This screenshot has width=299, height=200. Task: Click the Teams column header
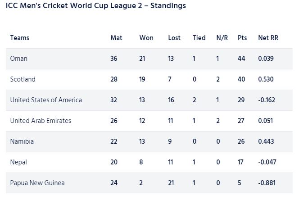pos(20,38)
